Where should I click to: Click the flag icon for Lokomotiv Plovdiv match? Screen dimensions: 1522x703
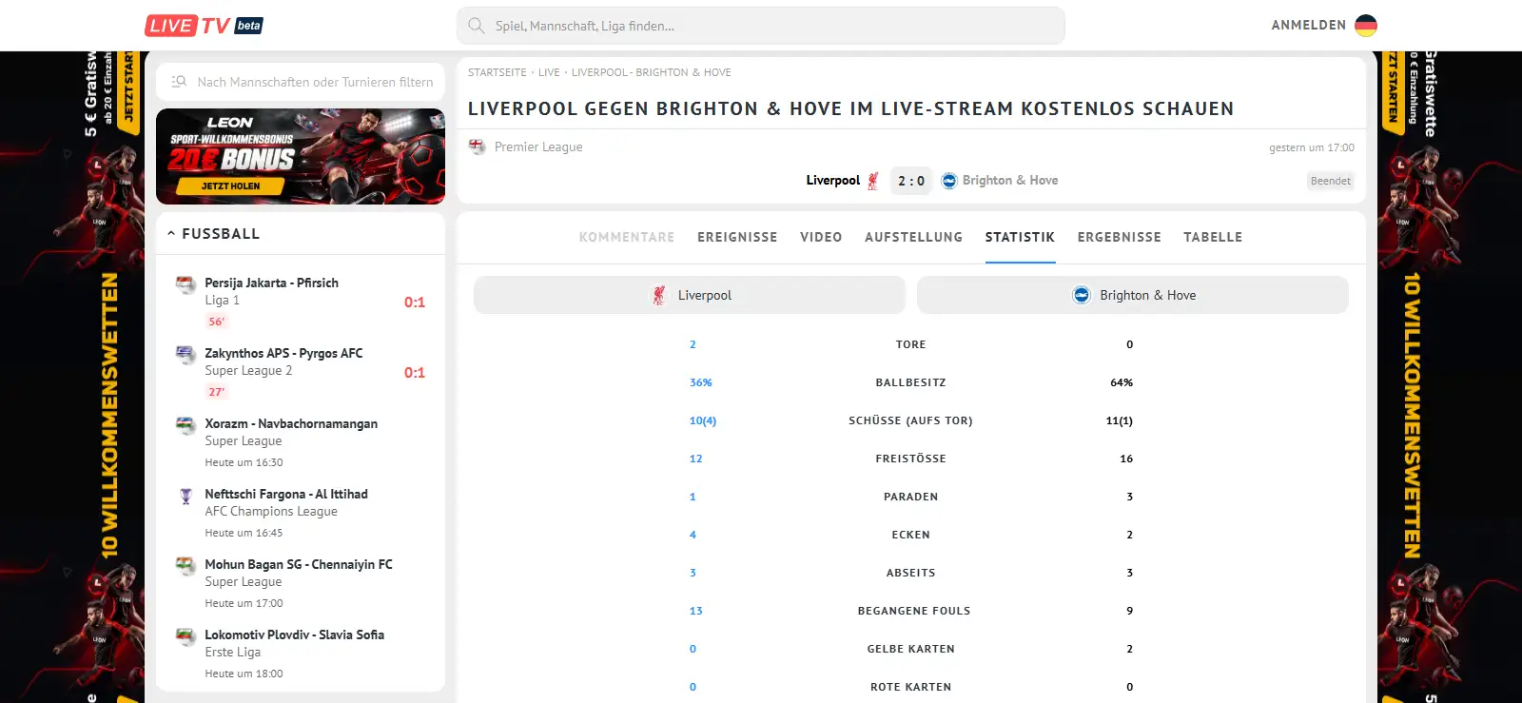tap(185, 635)
